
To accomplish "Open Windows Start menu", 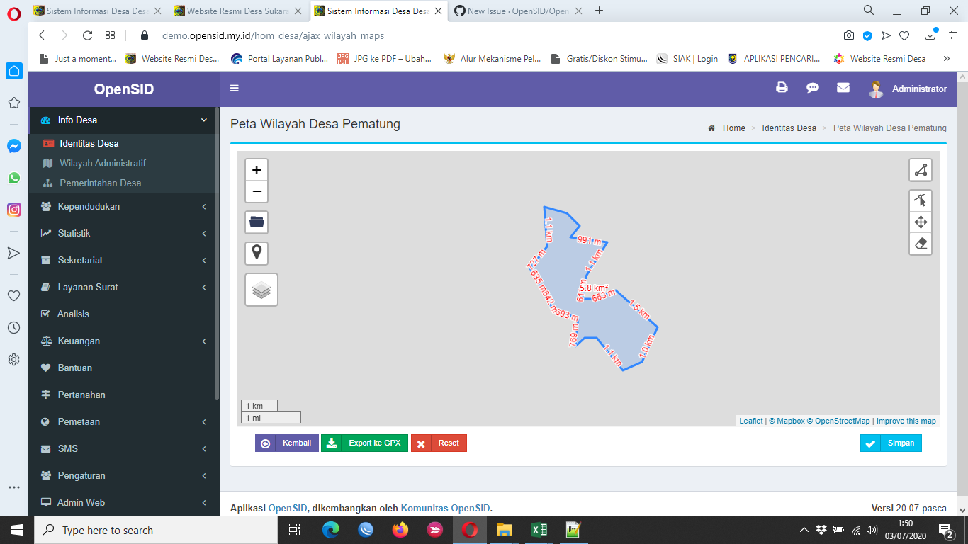I will click(16, 530).
